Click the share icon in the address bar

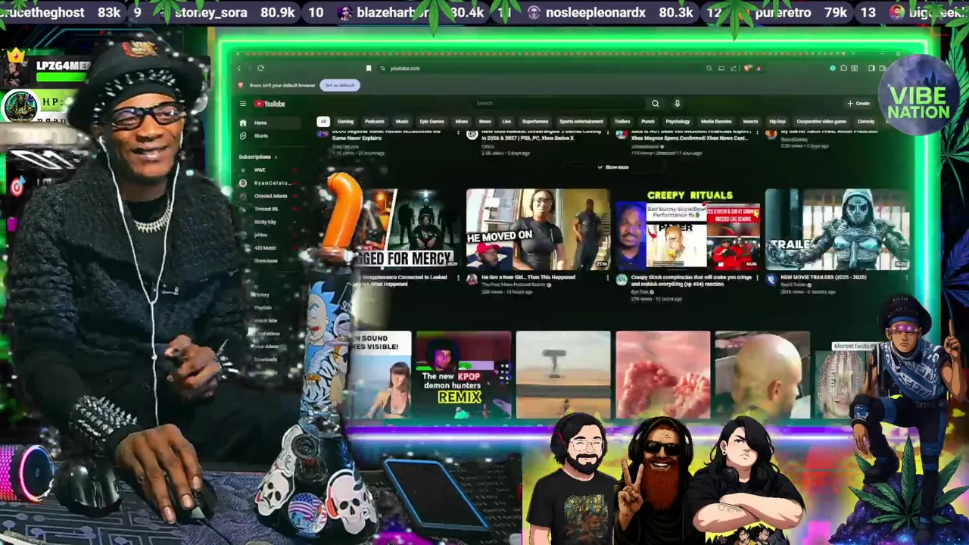734,68
